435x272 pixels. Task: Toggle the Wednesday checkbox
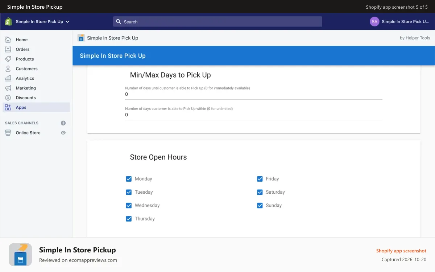click(x=129, y=205)
